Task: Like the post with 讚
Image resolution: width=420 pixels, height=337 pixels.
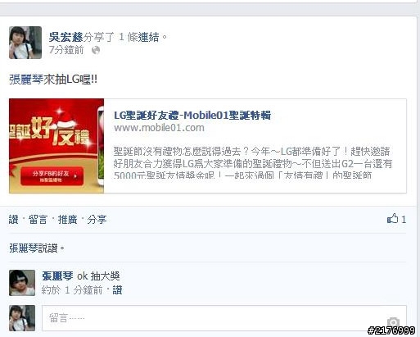Action: 14,220
